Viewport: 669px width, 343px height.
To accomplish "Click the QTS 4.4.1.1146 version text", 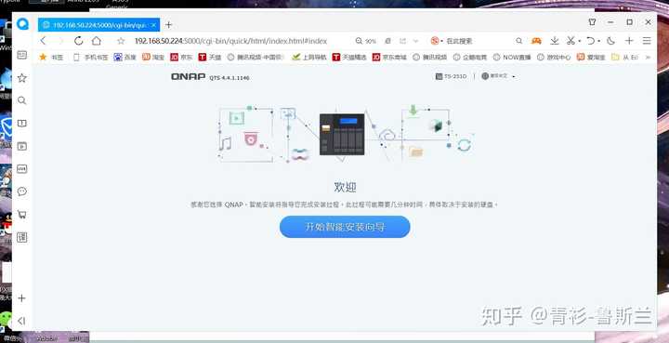I will pos(230,78).
